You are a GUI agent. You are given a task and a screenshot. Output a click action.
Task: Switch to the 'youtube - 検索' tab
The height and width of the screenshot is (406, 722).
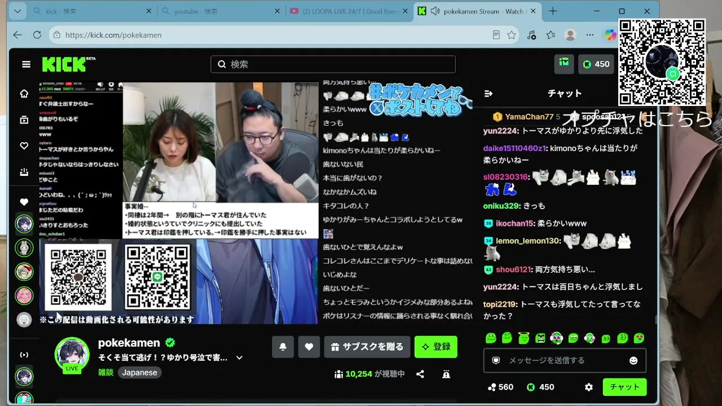[x=221, y=11]
